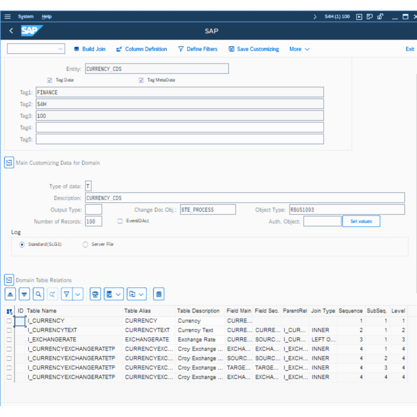The width and height of the screenshot is (417, 417).
Task: Click Save Customizing in the toolbar
Action: click(253, 49)
